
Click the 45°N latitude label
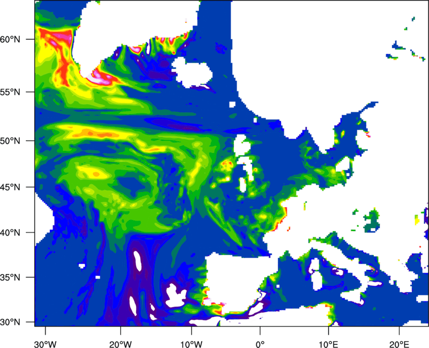pyautogui.click(x=10, y=187)
